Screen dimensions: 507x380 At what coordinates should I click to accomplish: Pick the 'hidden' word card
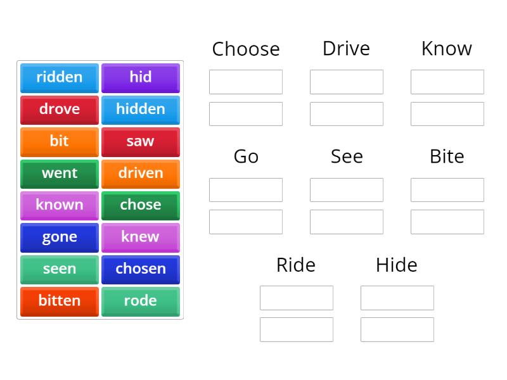(141, 110)
